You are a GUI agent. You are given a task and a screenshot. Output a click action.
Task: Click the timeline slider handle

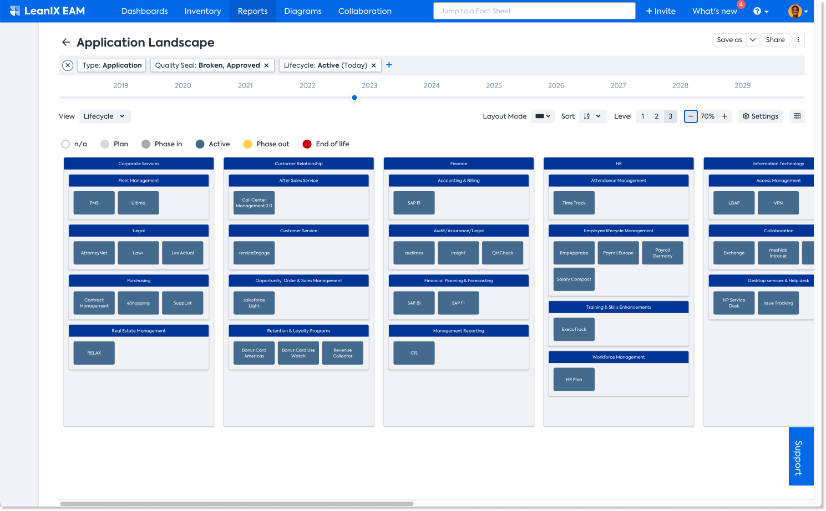(x=354, y=98)
